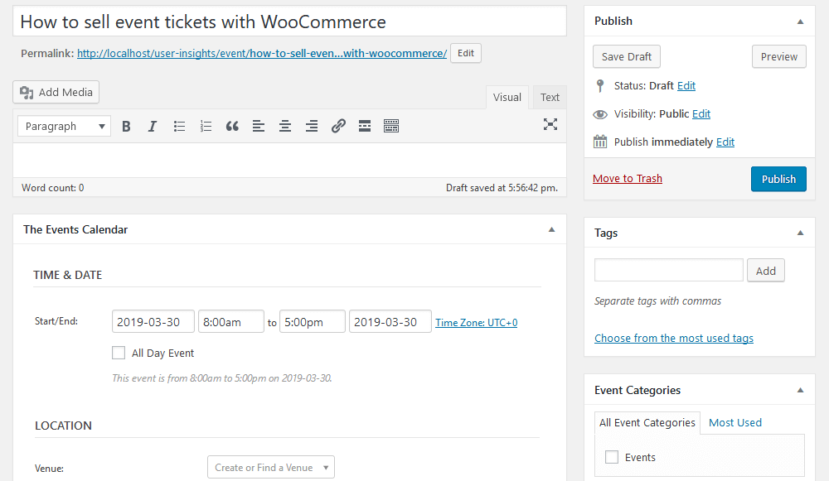This screenshot has width=829, height=481.
Task: Click the pin icon beside Status
Action: 599,85
